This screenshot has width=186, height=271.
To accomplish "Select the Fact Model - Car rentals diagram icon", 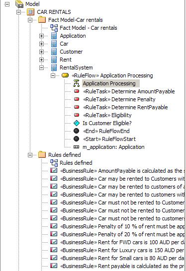I will pos(54,28).
